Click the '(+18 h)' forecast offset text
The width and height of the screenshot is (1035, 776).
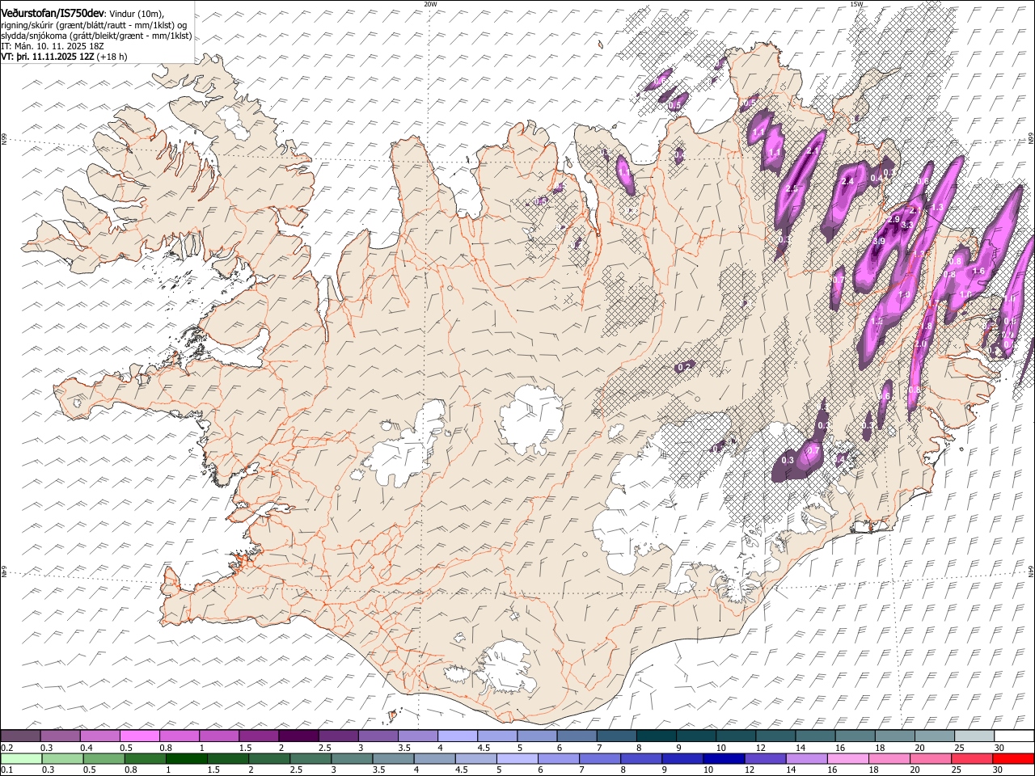point(112,57)
